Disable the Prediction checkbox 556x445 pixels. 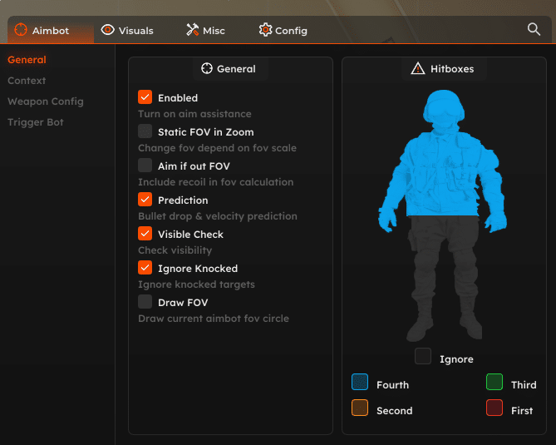click(x=145, y=200)
